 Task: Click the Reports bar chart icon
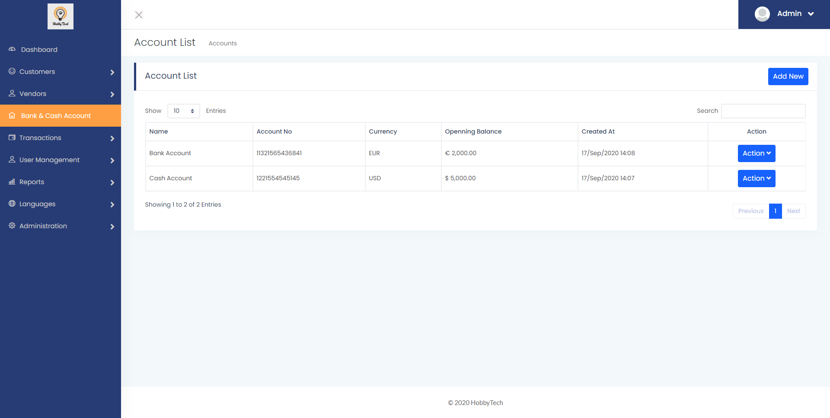(12, 182)
